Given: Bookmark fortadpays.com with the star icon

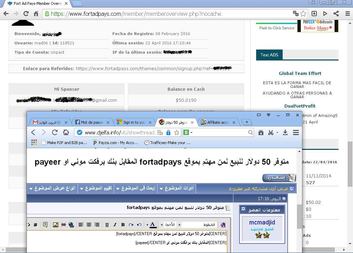Looking at the screenshot, I should coord(303,14).
